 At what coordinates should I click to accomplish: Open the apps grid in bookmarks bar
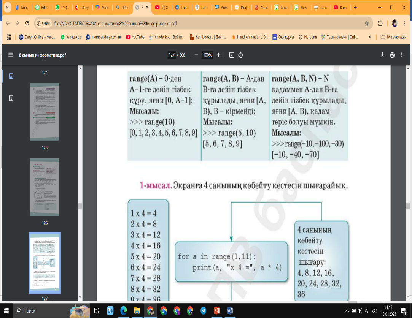[9, 37]
